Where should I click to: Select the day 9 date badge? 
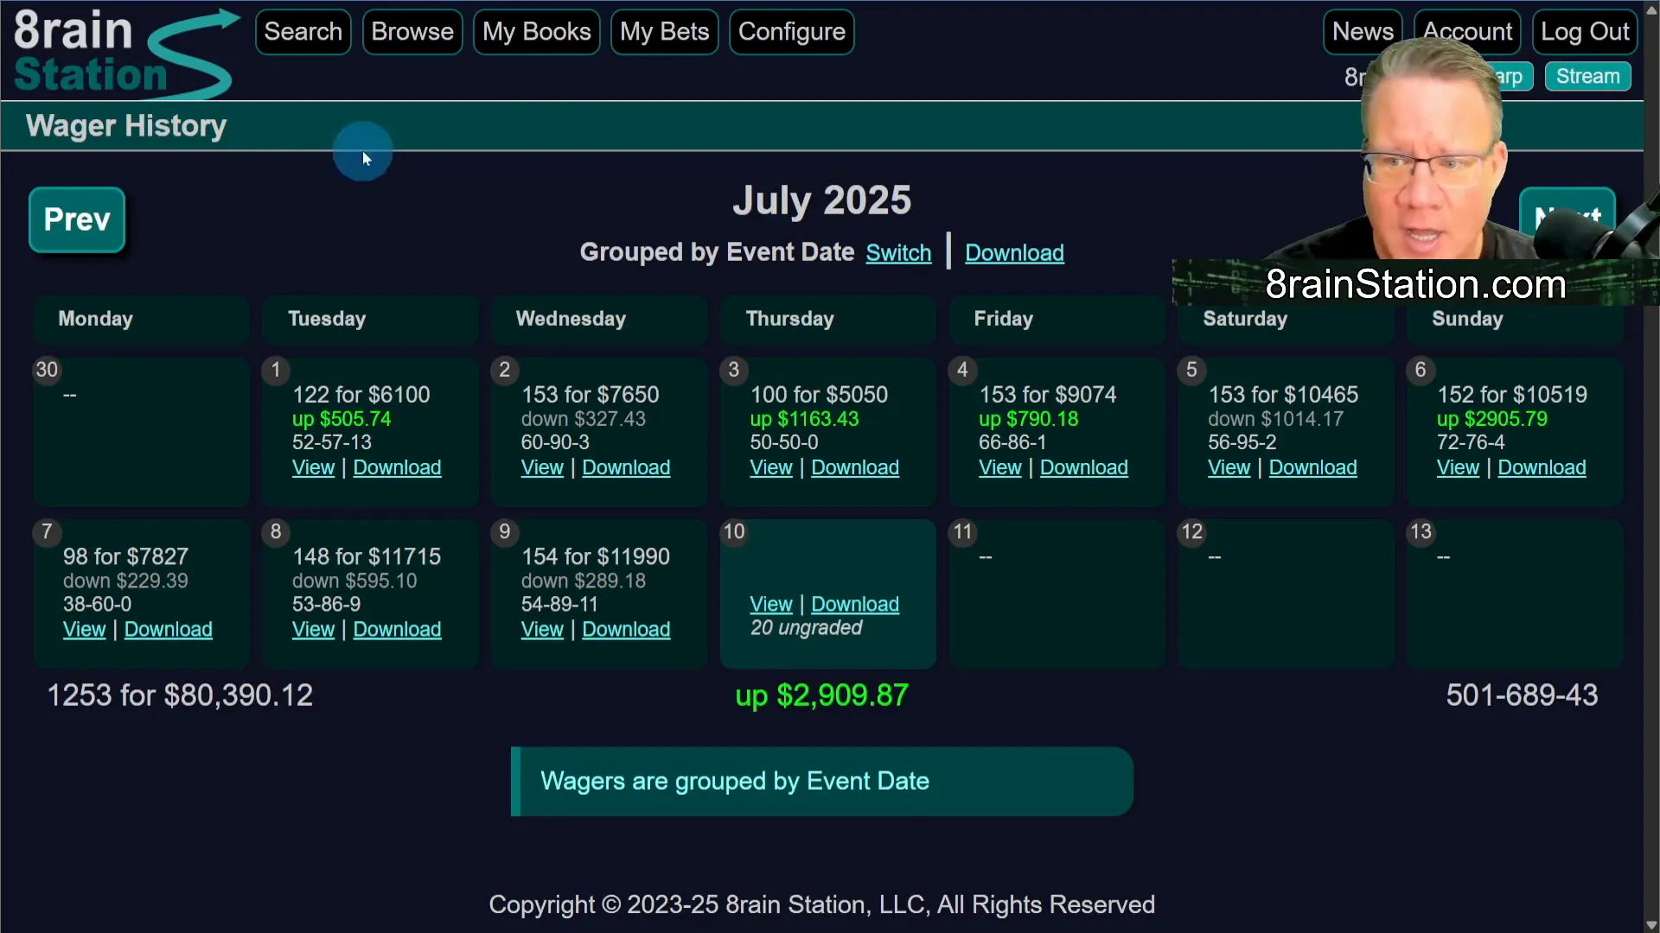pos(505,531)
